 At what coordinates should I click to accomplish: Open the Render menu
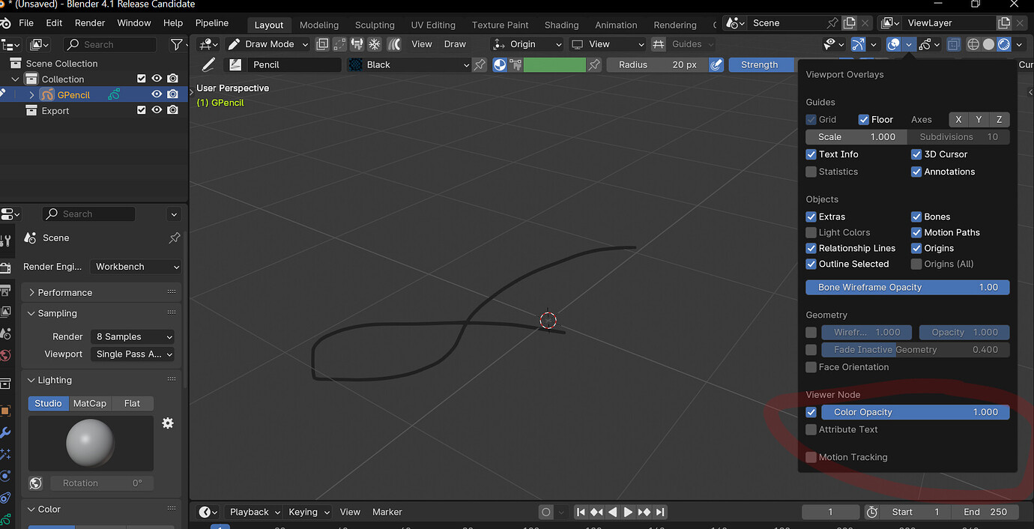(x=90, y=23)
